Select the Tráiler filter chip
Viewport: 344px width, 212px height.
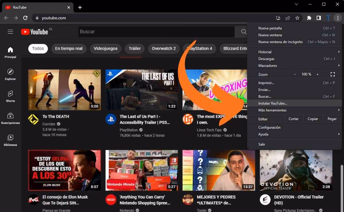coord(135,48)
